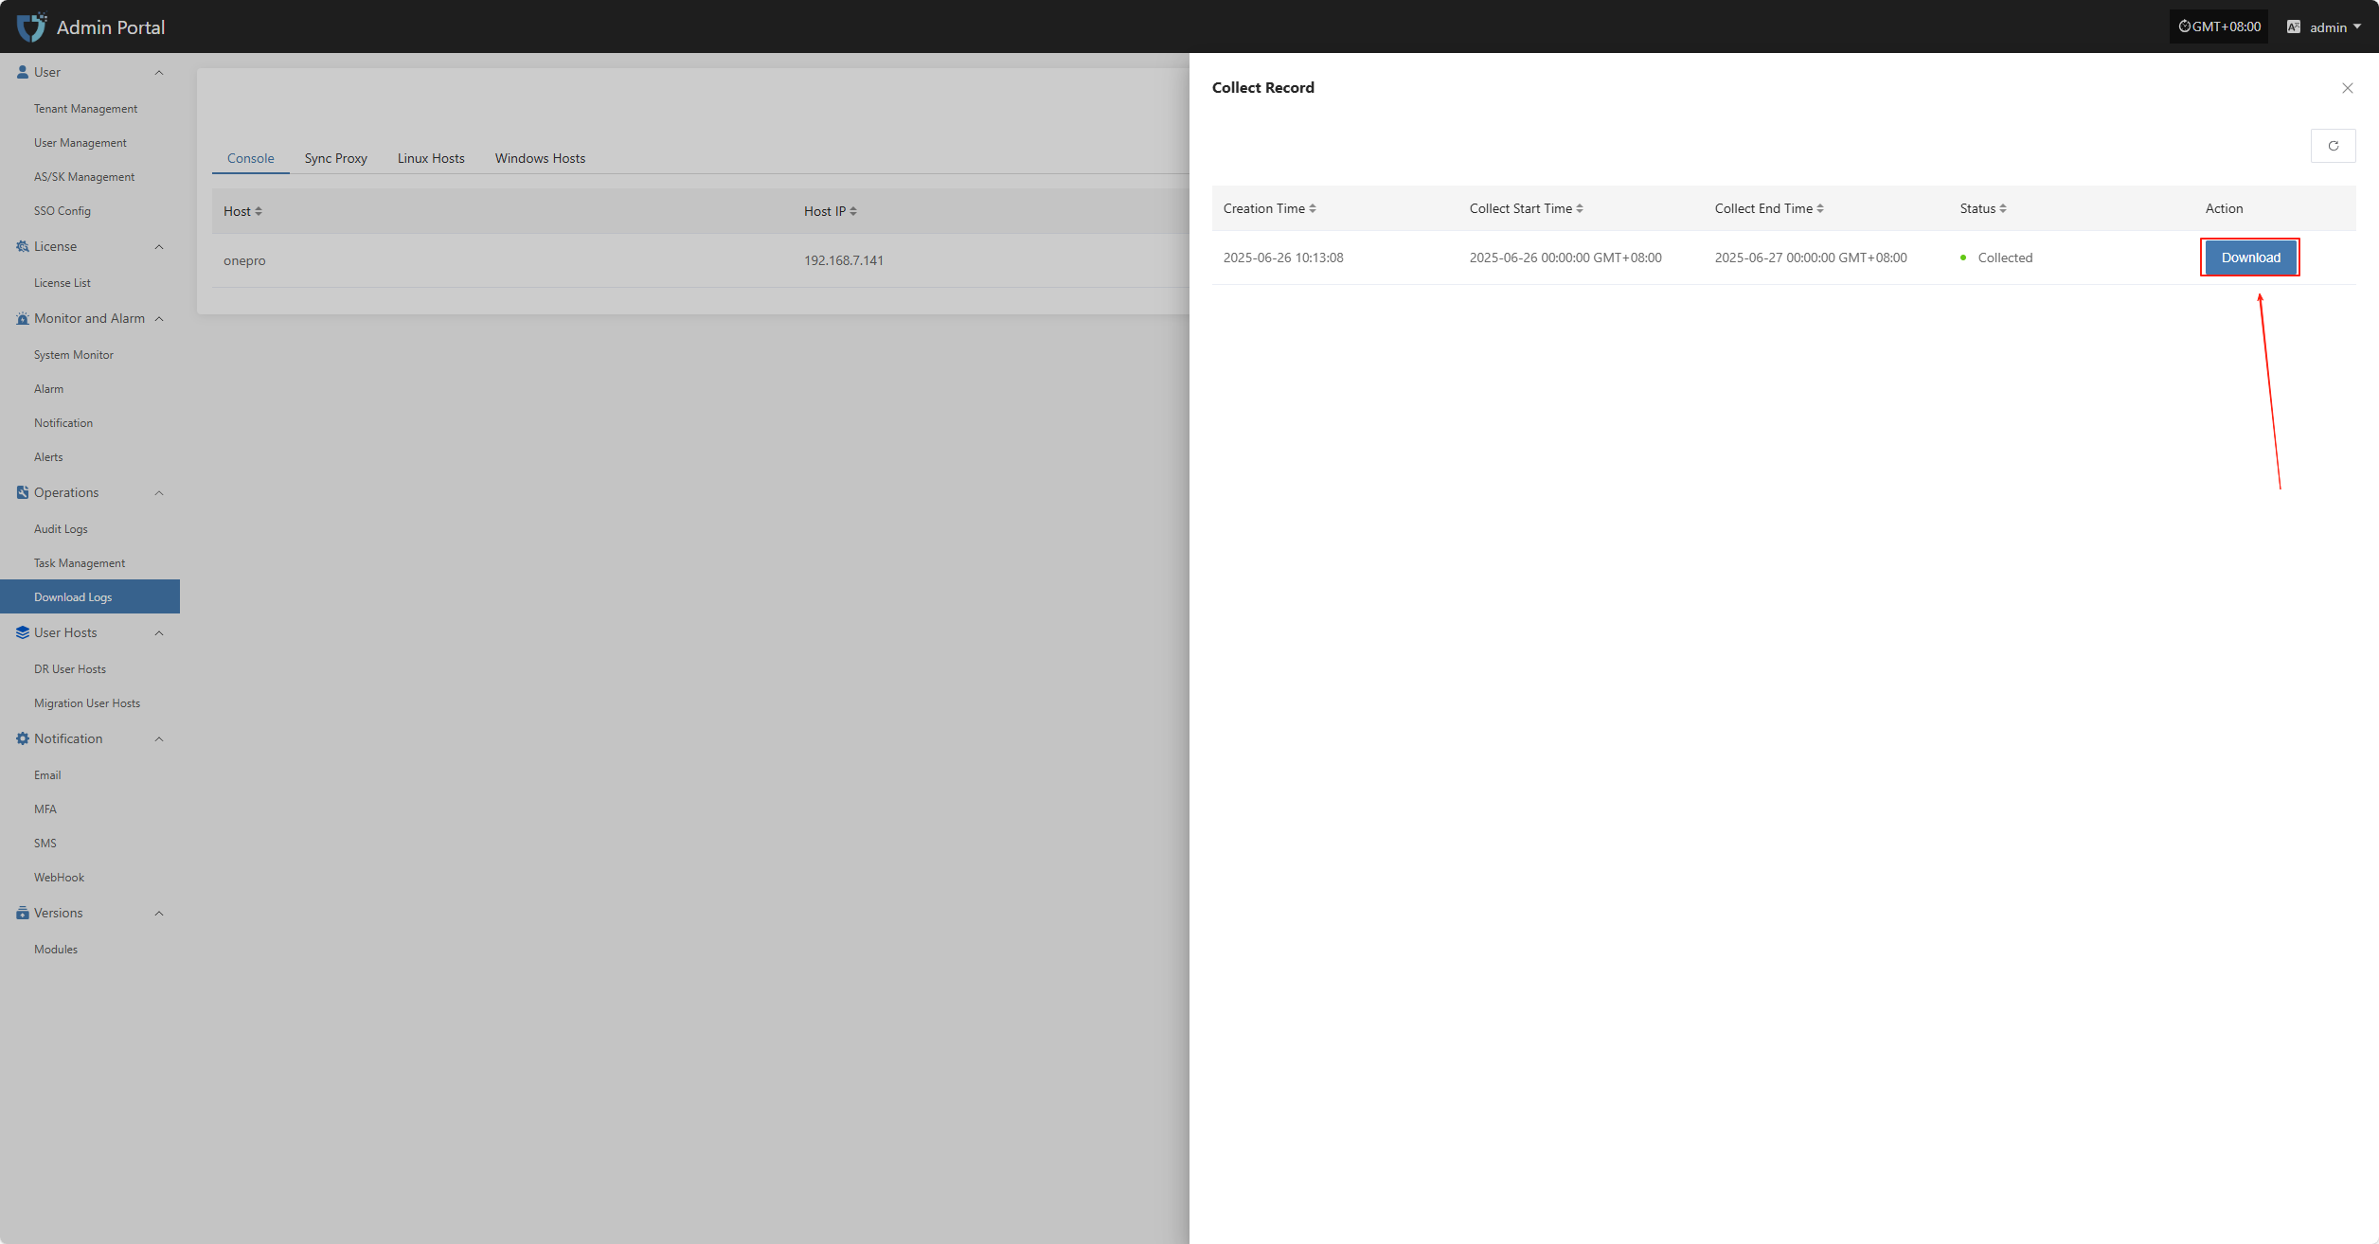Click the Operations section icon
Viewport: 2379px width, 1244px height.
[x=23, y=492]
